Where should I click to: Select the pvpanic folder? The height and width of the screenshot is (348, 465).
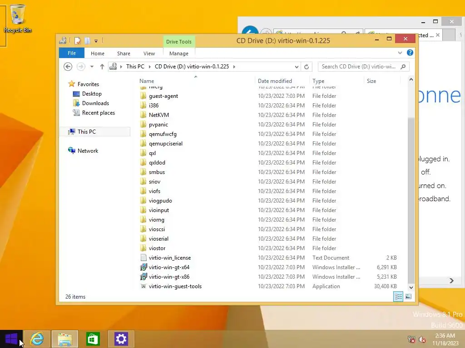click(158, 125)
